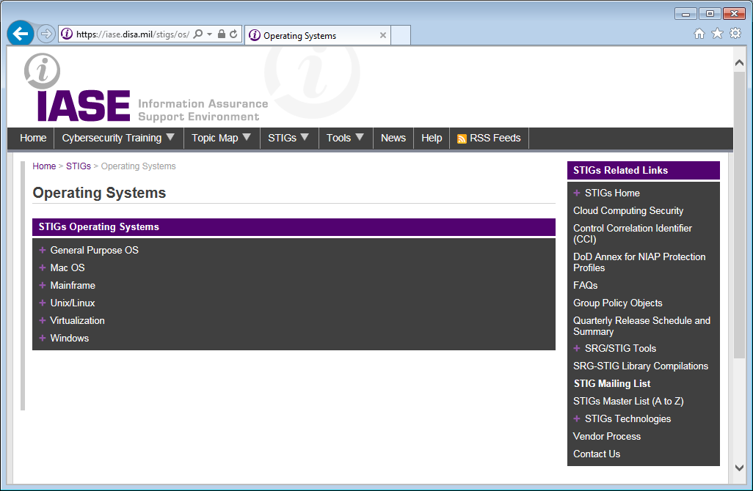Follow the STIGs breadcrumb link
The height and width of the screenshot is (491, 753).
(79, 166)
